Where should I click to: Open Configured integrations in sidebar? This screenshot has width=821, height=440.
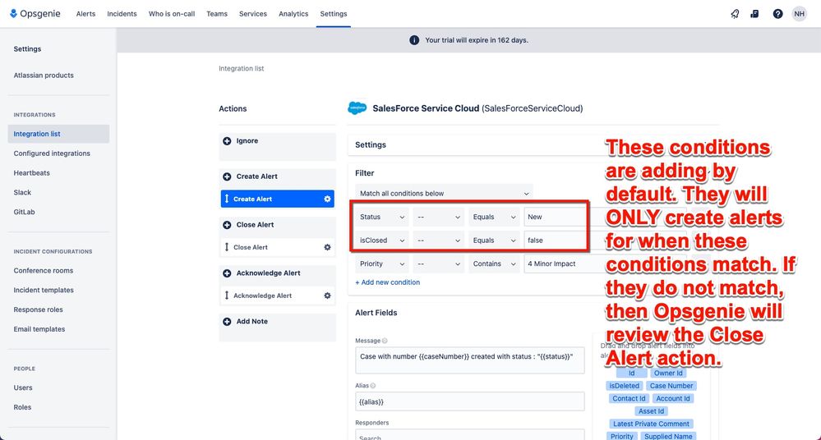click(52, 154)
